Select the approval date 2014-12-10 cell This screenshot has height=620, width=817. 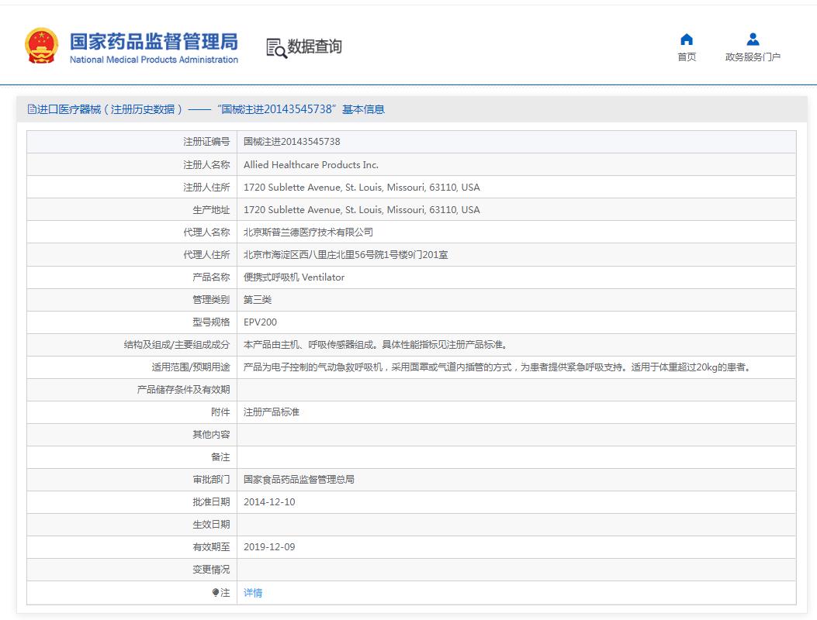(x=271, y=501)
